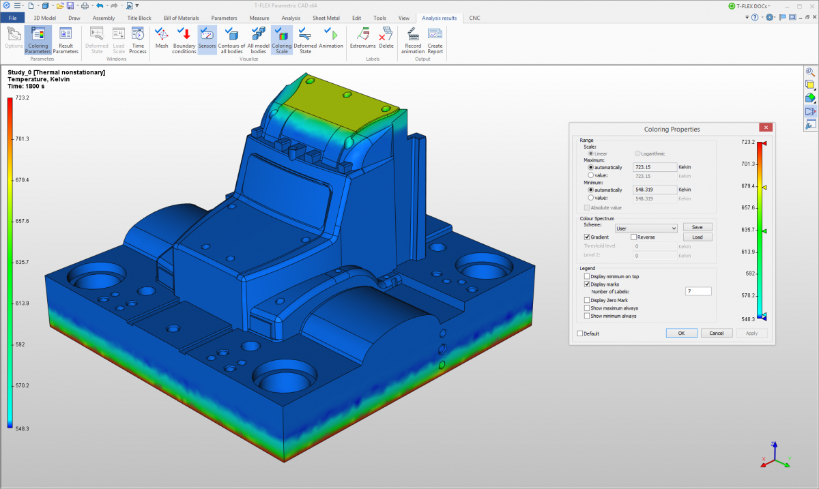The image size is (819, 489).
Task: Toggle the Coloring Scale visibility
Action: 281,40
